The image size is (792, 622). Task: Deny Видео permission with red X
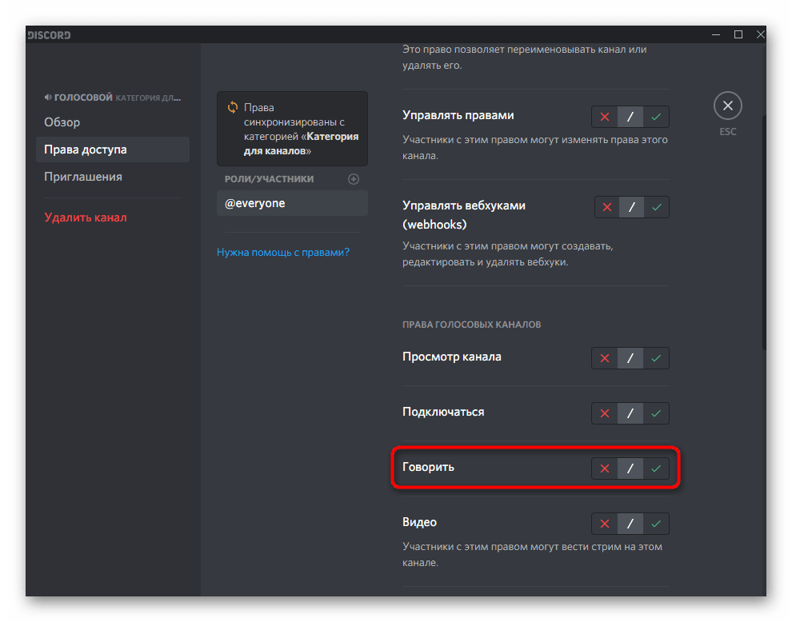[605, 524]
